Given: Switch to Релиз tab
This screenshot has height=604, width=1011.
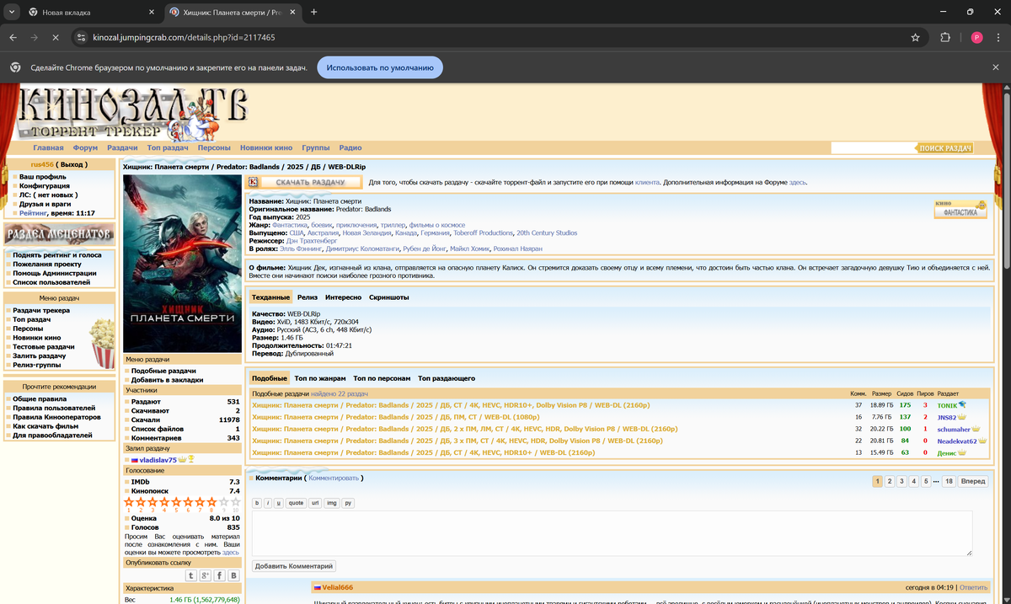Looking at the screenshot, I should coord(308,297).
